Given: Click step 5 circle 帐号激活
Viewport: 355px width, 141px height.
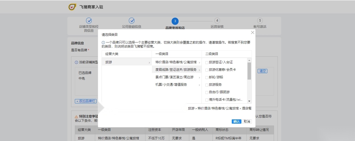Looking at the screenshot, I should (260, 21).
